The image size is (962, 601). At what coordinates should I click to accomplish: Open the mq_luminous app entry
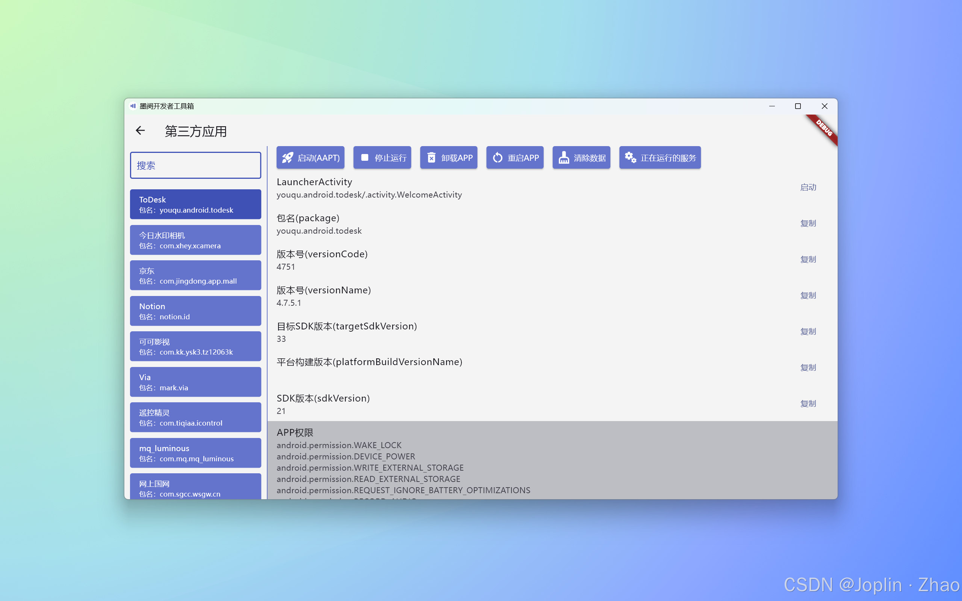click(195, 453)
